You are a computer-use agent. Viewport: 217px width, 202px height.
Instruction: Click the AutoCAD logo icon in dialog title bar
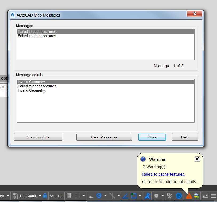[x=13, y=15]
